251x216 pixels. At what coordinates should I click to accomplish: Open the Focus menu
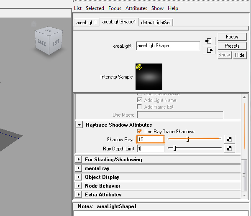click(x=115, y=8)
